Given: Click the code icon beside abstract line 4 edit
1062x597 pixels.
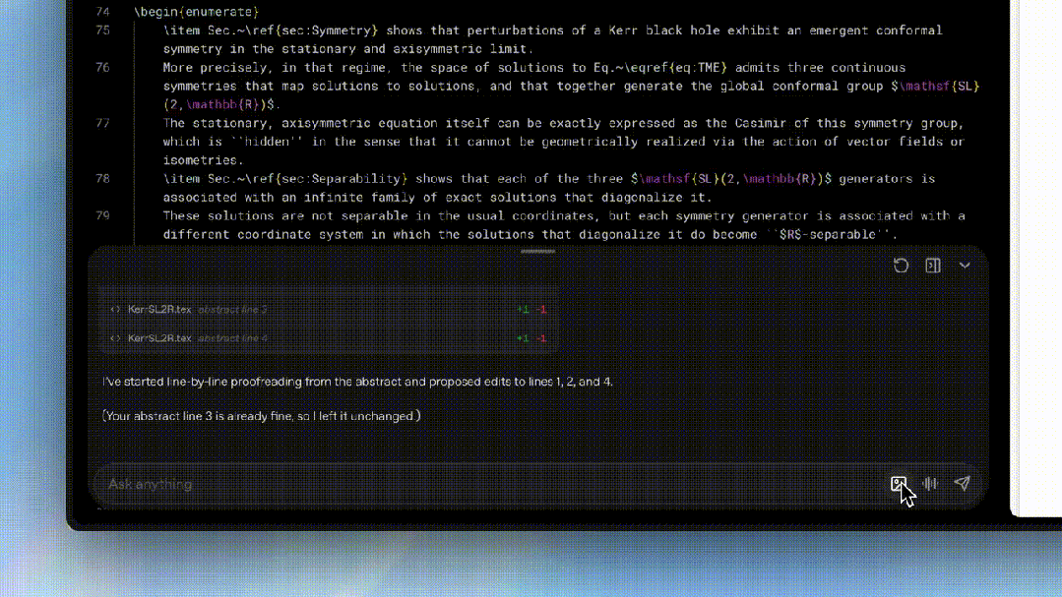Looking at the screenshot, I should tap(115, 338).
